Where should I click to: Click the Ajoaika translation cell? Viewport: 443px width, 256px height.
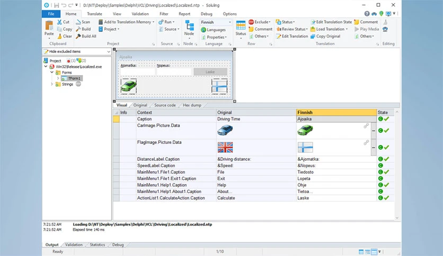336,119
